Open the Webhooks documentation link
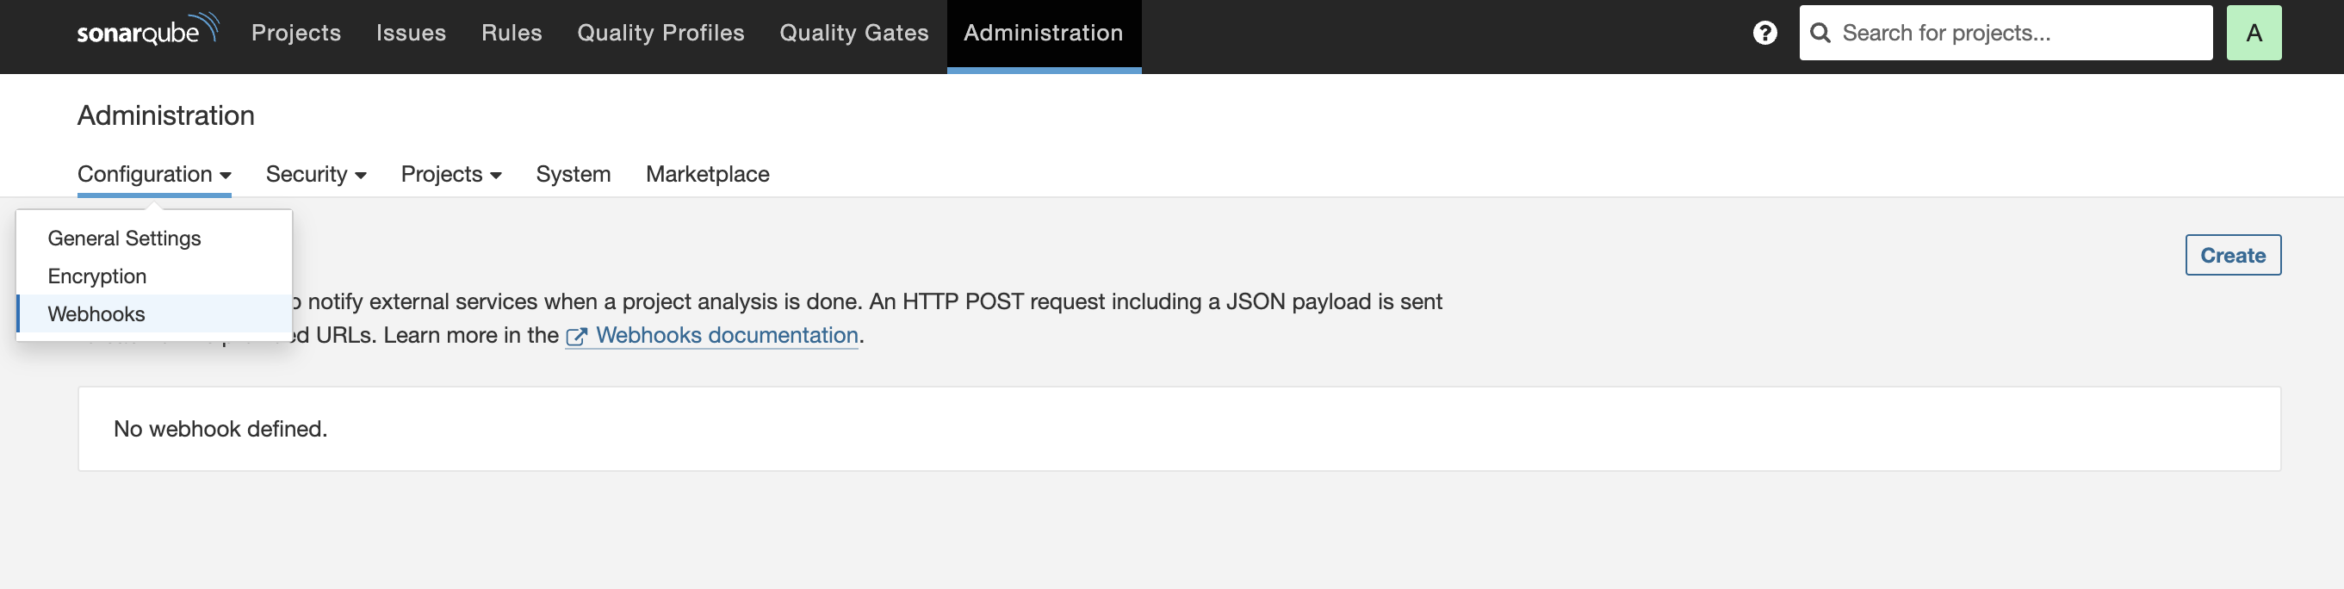This screenshot has height=589, width=2344. (x=727, y=335)
